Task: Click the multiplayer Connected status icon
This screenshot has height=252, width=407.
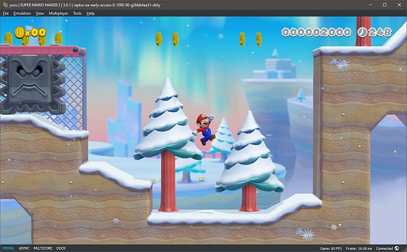Action: [397, 248]
